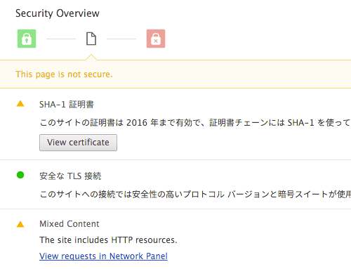Click 'The site includes HTTP resources.' text
Screen dimensions: 351x269
pos(108,240)
